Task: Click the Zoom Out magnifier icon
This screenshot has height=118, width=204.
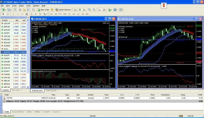Action: coord(94,10)
